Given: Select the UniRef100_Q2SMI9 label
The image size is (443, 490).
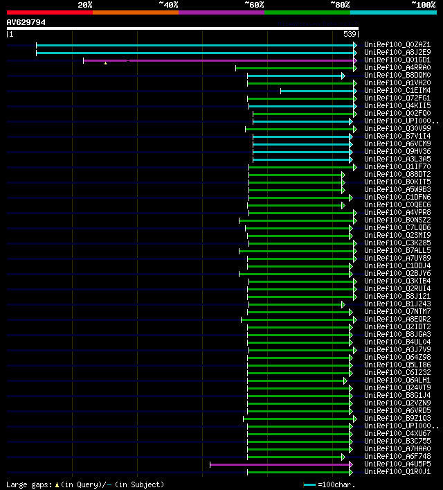Looking at the screenshot, I should (397, 236).
